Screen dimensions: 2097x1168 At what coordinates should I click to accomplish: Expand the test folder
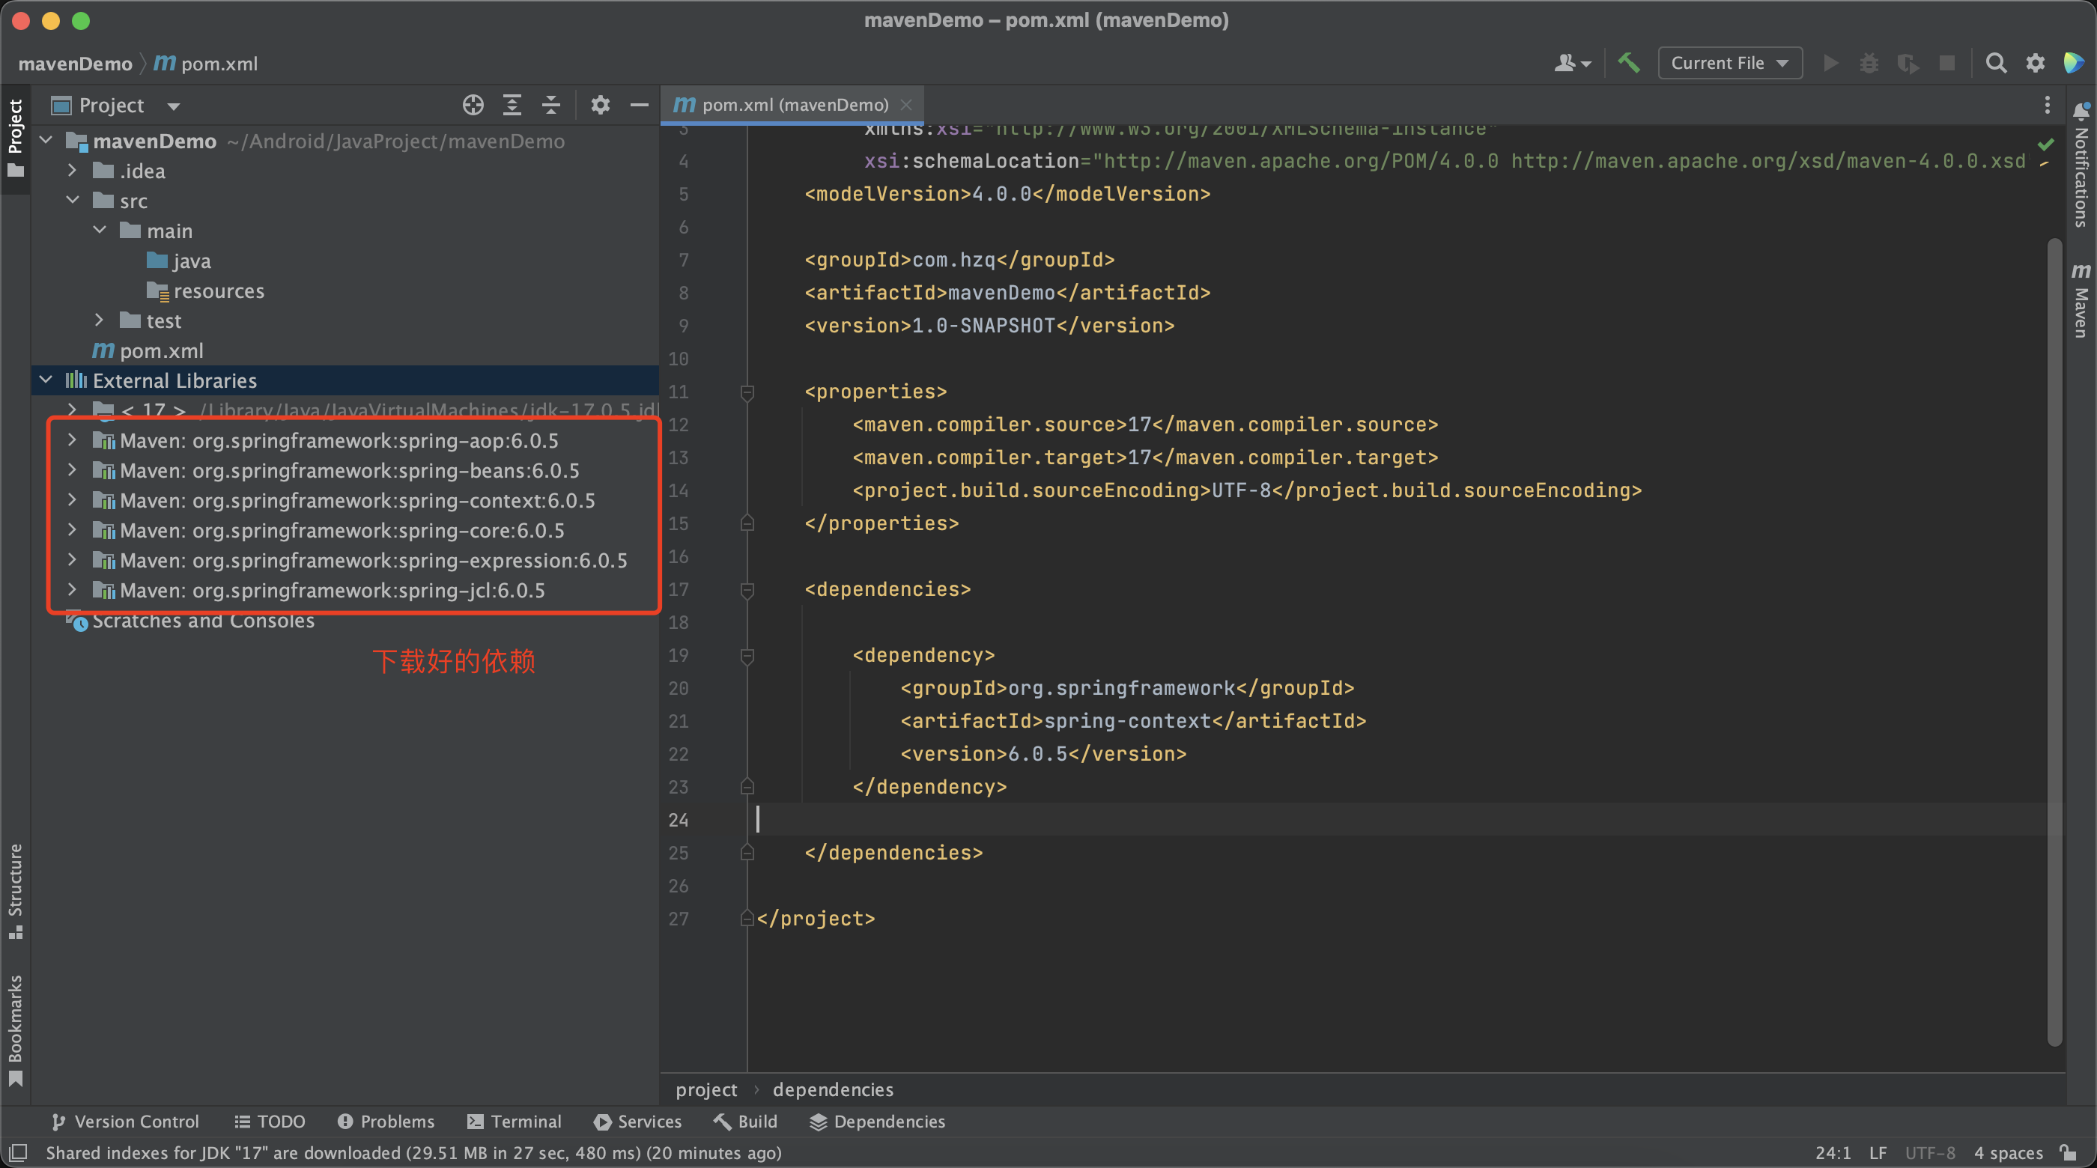[100, 320]
